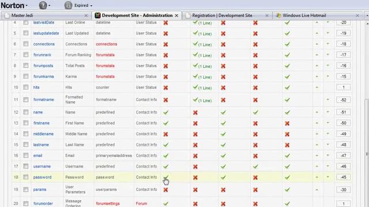Move params field up with its up arrow
Screen dimensions: 369x207
click(x=317, y=189)
